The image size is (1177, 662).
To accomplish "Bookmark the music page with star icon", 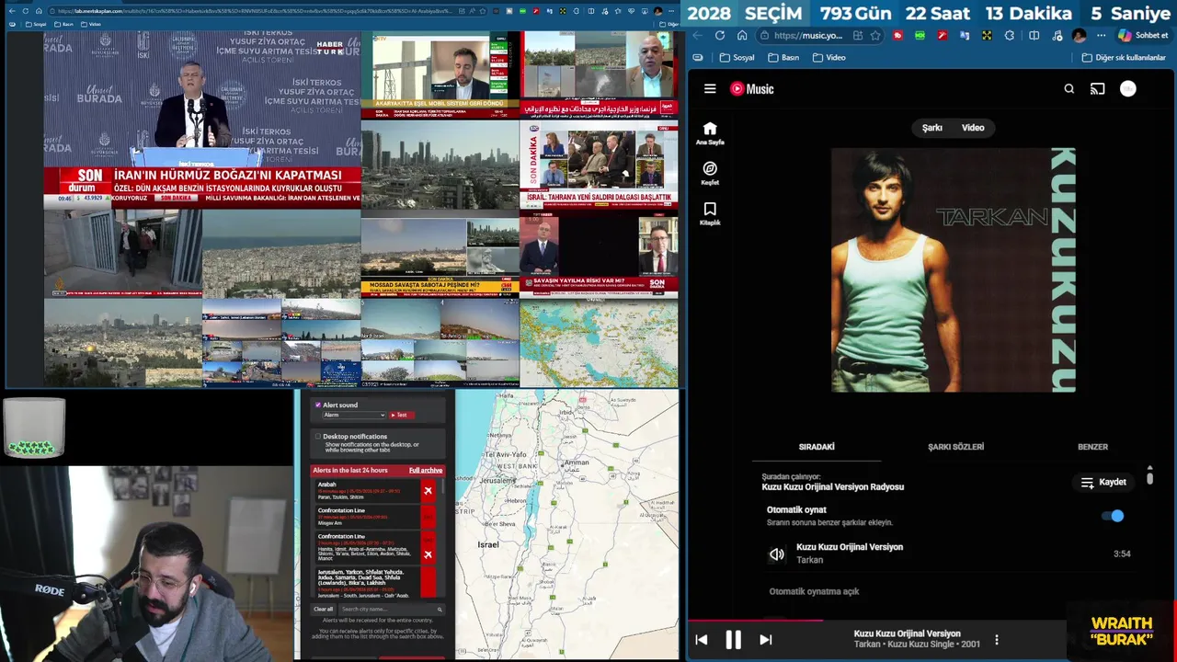I will pos(875,35).
